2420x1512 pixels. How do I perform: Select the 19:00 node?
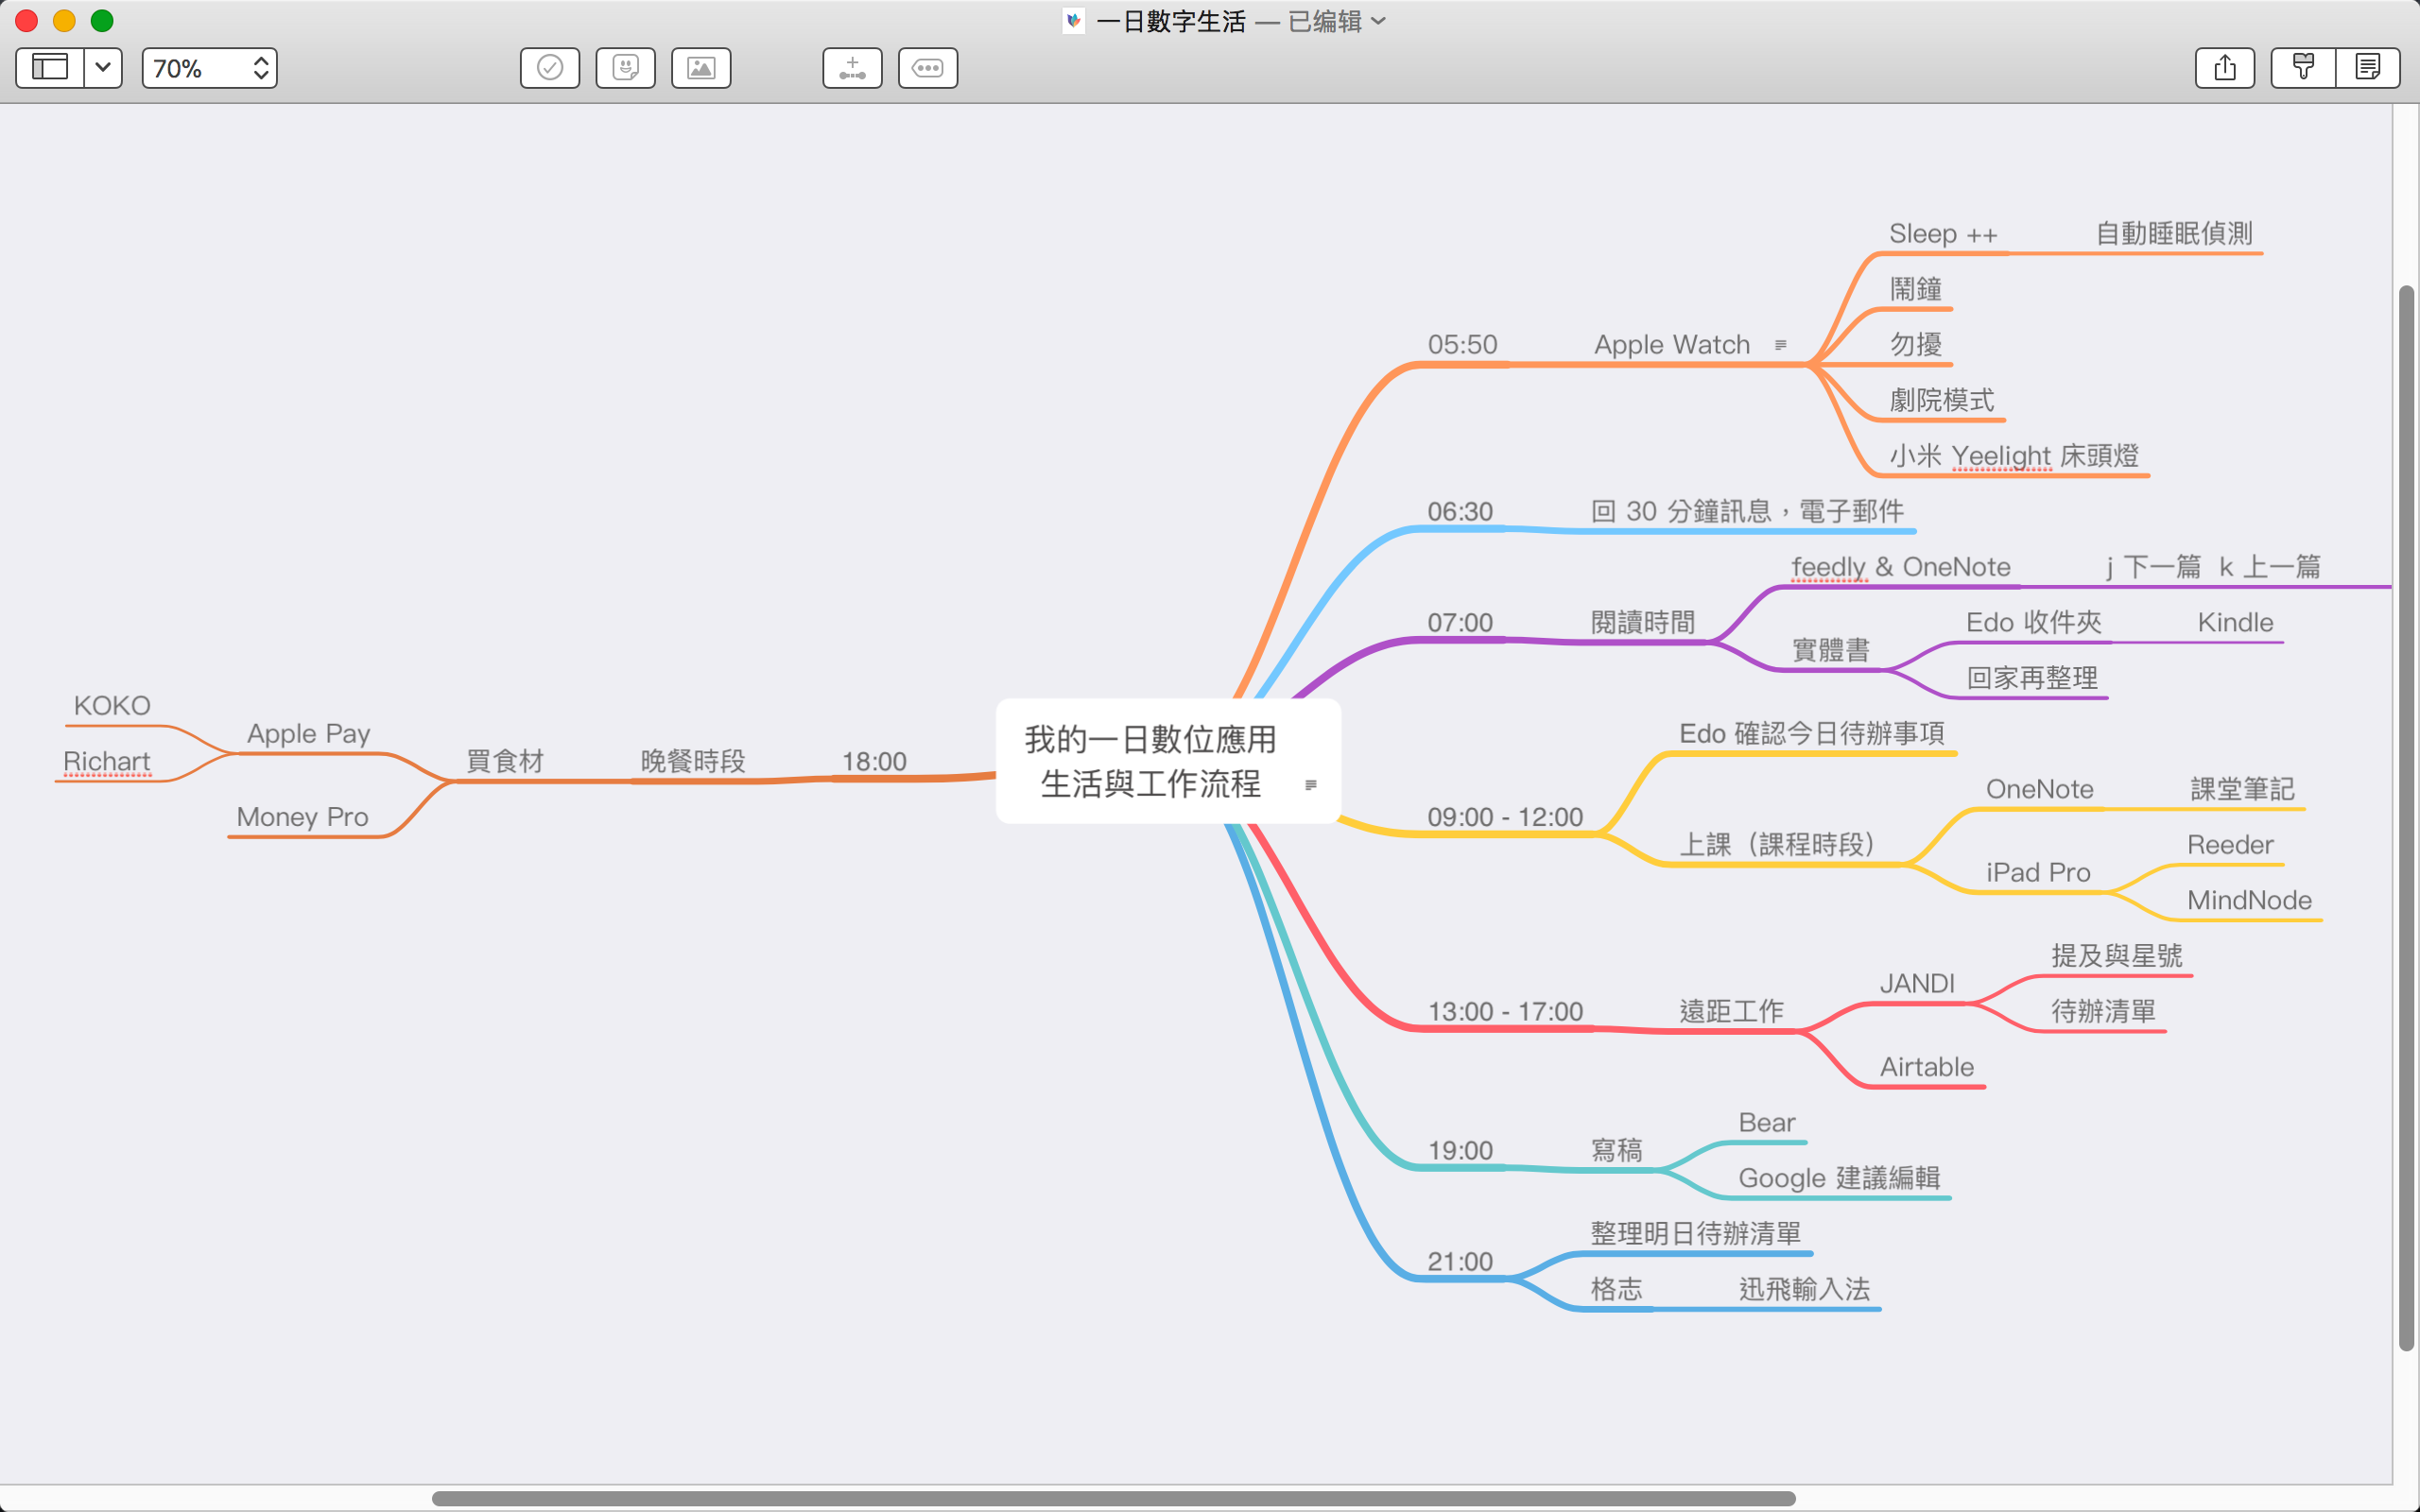tap(1460, 1151)
